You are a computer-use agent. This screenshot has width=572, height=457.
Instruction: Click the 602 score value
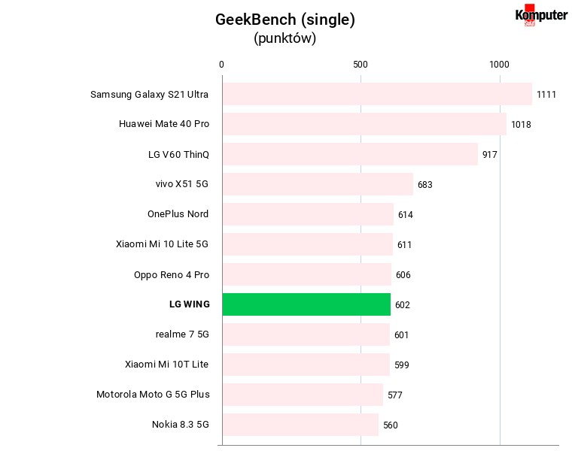tap(403, 305)
